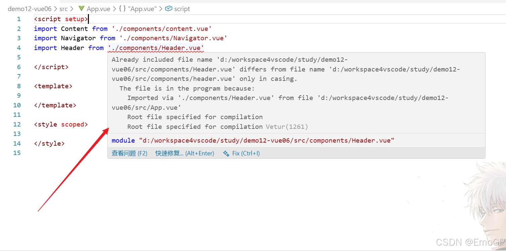Screen dimensions: 506x251
Task: Click the word Content in line 2
Action: [74, 29]
